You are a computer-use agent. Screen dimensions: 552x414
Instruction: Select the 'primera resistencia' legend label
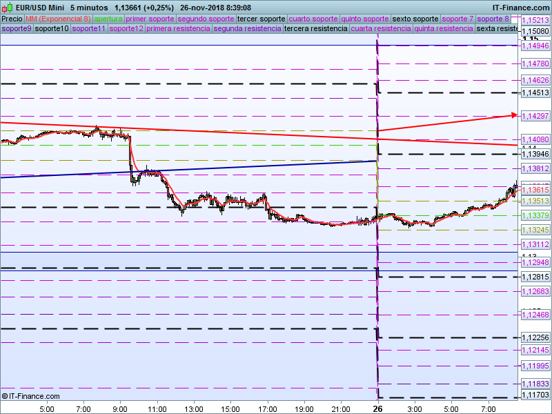pos(178,29)
